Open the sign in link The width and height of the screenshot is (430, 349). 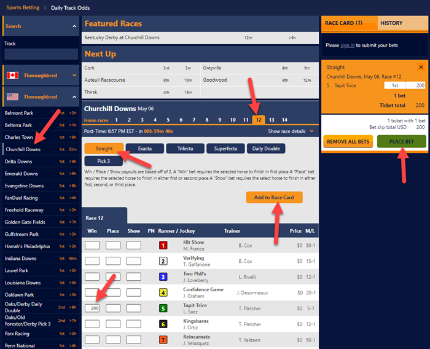pos(347,45)
